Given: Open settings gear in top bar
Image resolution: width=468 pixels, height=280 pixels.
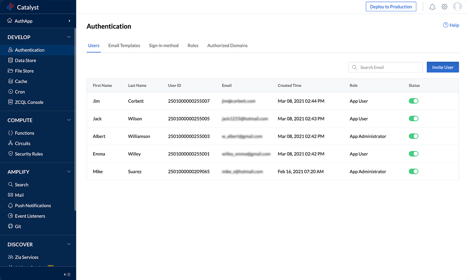Looking at the screenshot, I should pos(444,6).
